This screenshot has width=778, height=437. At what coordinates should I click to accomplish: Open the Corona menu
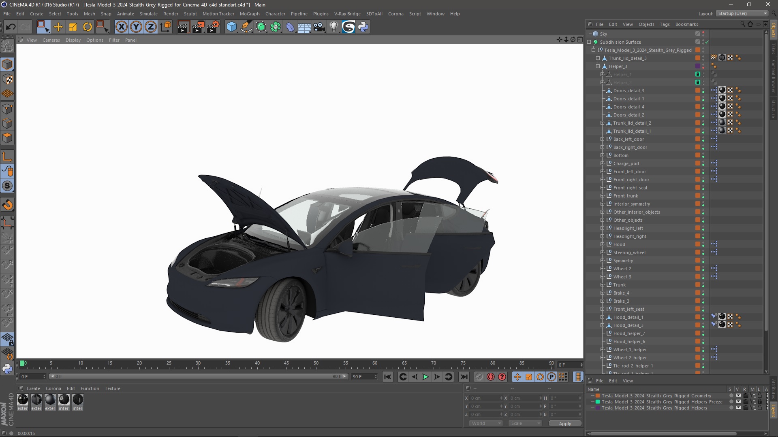point(395,14)
